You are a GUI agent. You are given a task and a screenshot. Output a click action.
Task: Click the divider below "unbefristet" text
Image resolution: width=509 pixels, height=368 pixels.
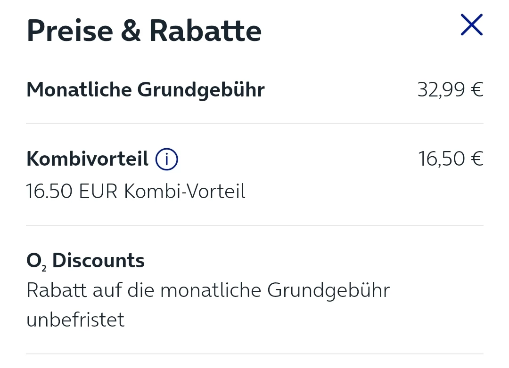click(x=254, y=354)
